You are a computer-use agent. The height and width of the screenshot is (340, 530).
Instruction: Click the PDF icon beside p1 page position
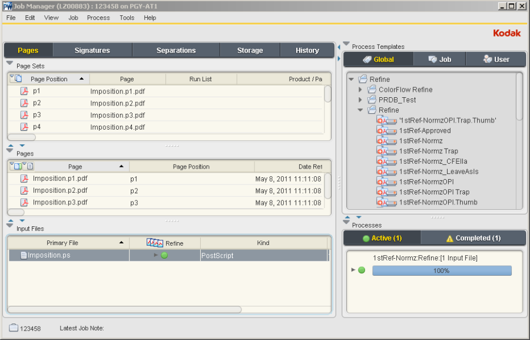coord(25,91)
